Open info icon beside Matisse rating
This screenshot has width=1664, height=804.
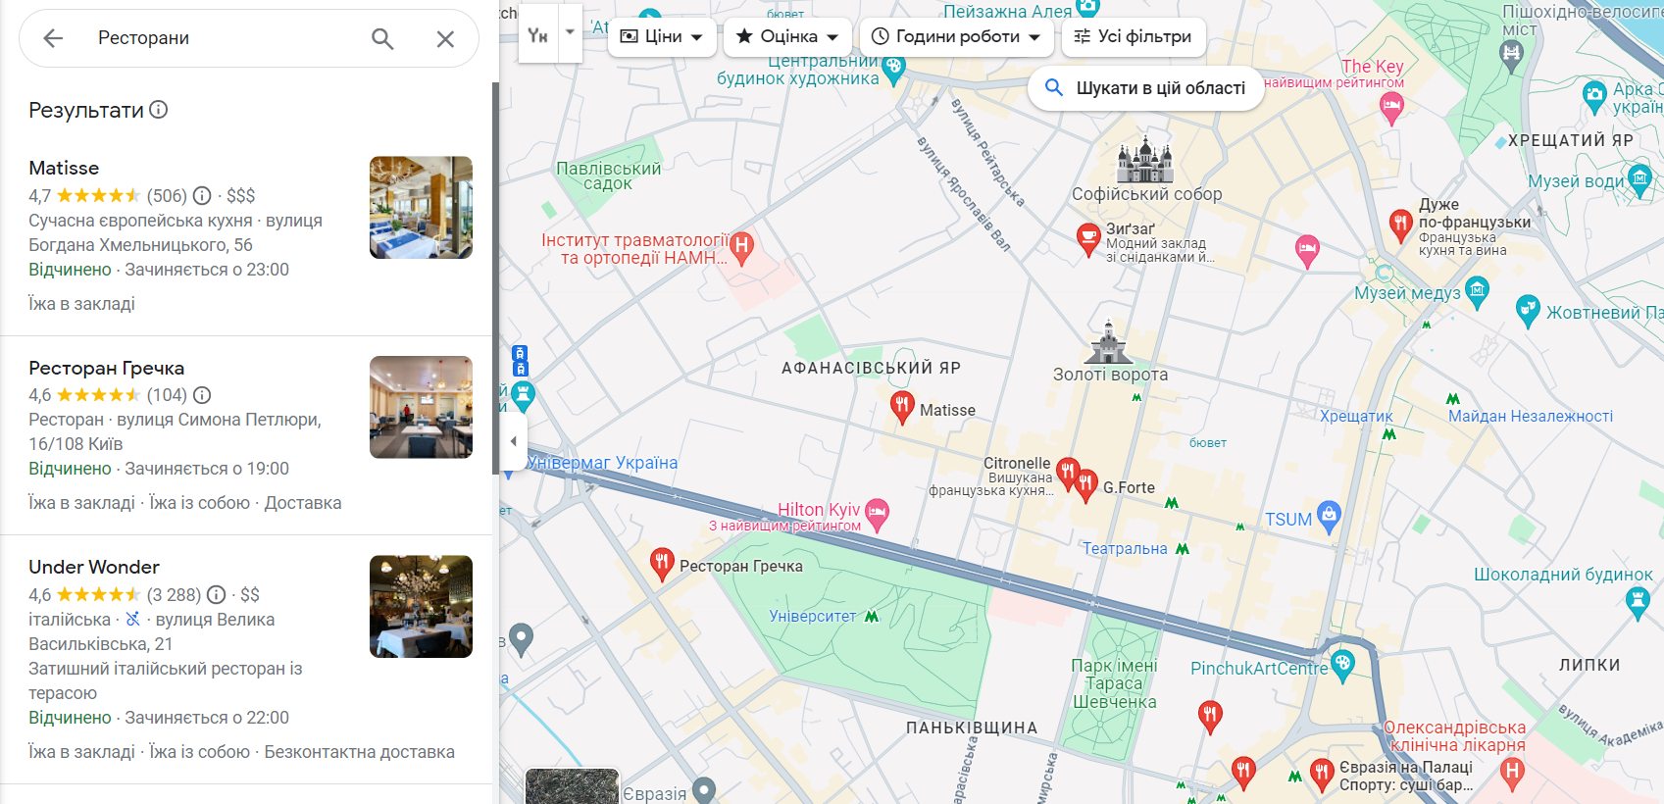click(x=202, y=195)
